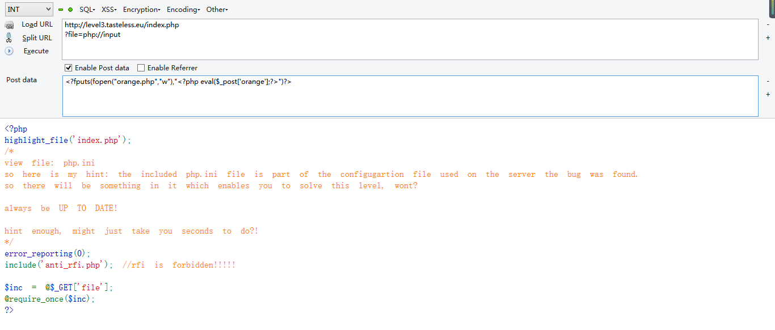Click the Load URL icon
This screenshot has height=330, width=775.
[9, 24]
